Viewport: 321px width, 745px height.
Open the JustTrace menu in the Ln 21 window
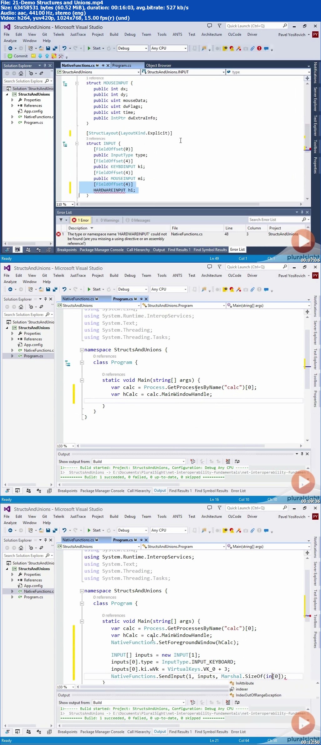point(78,517)
